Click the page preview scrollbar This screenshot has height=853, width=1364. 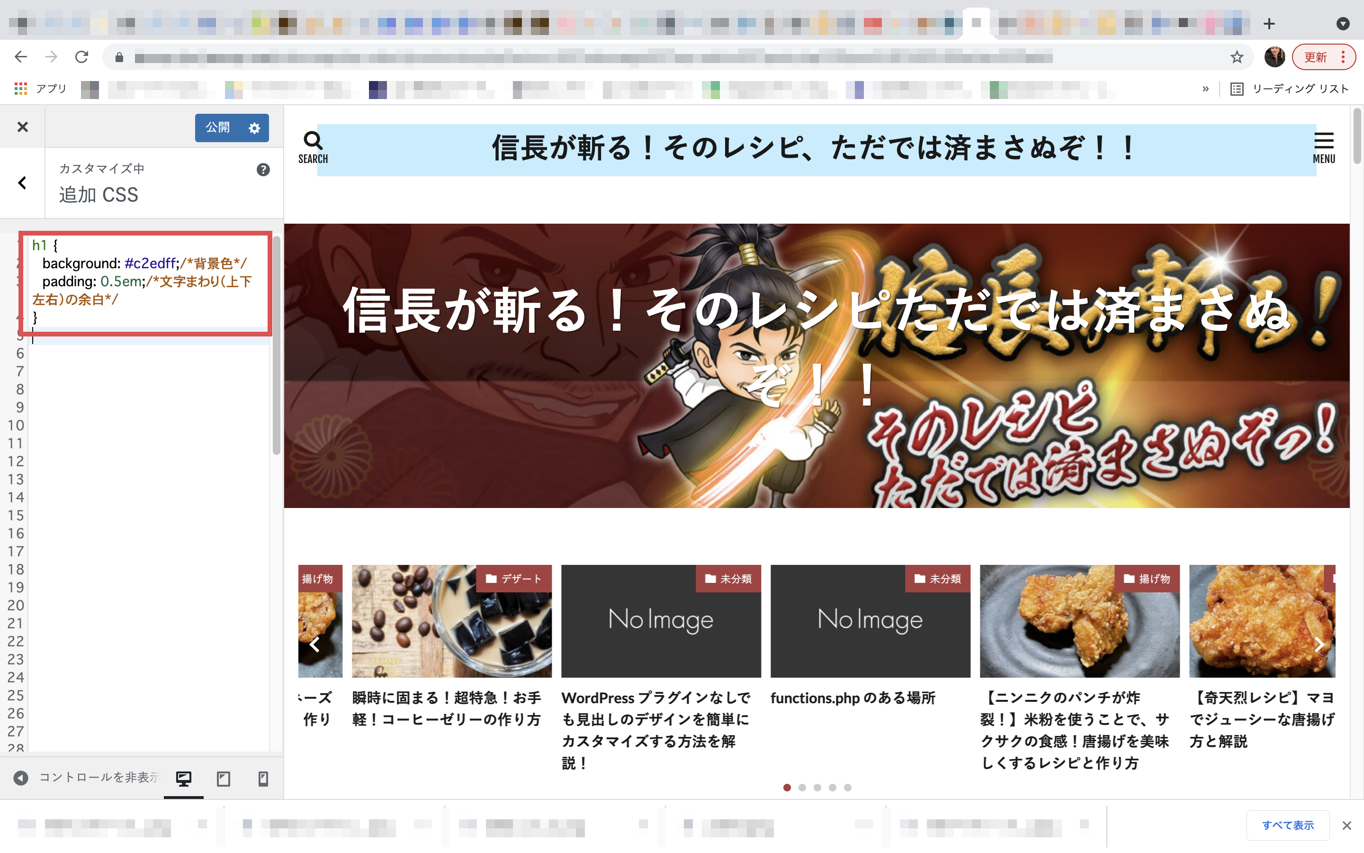1357,136
